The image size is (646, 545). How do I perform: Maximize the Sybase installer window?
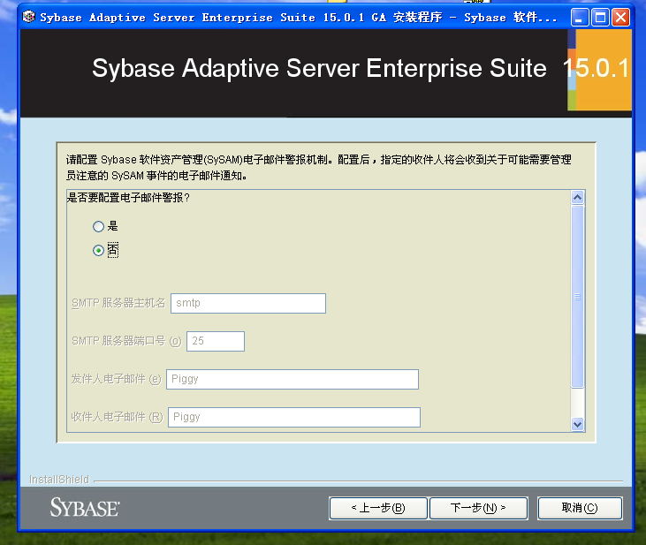click(x=600, y=18)
